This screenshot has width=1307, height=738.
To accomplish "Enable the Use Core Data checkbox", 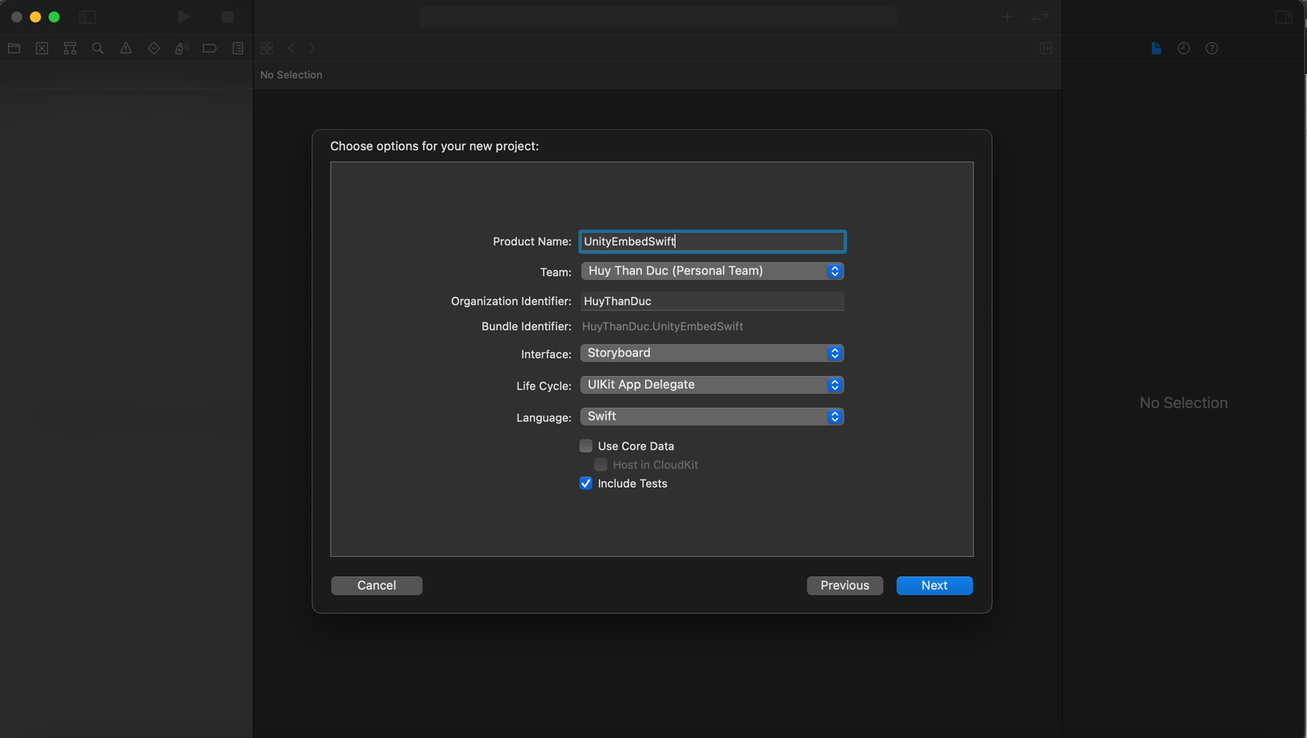I will click(586, 446).
